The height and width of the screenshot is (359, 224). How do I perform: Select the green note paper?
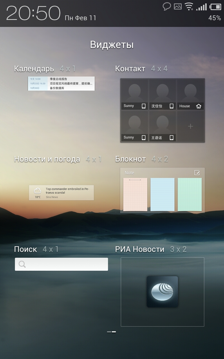click(190, 194)
